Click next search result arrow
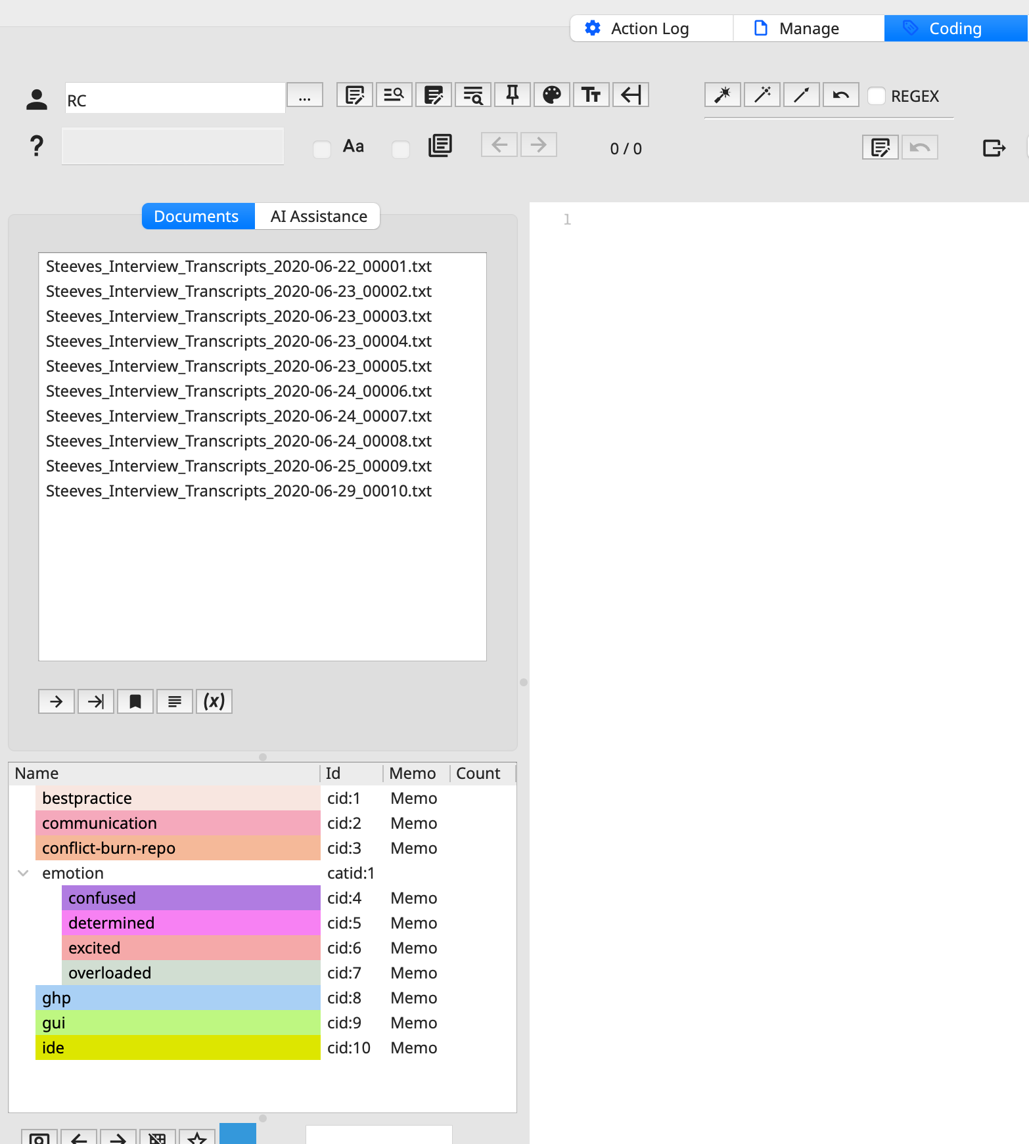This screenshot has width=1029, height=1144. click(x=538, y=144)
